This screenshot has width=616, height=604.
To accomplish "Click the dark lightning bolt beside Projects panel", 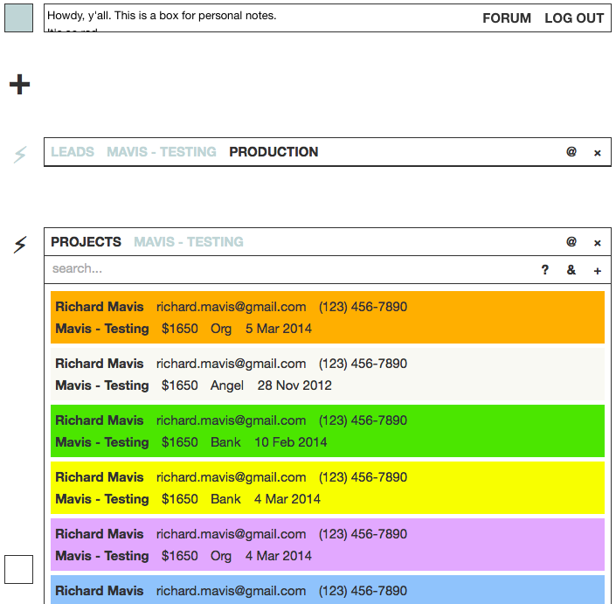I will (20, 245).
